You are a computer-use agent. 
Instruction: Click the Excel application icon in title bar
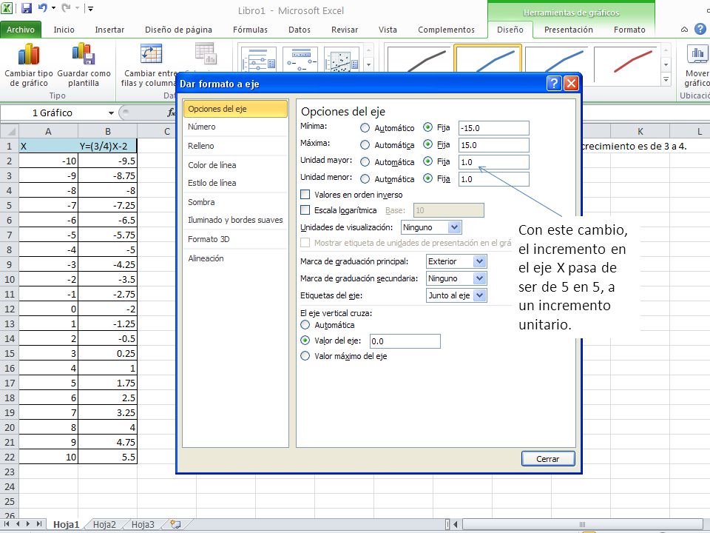7,7
